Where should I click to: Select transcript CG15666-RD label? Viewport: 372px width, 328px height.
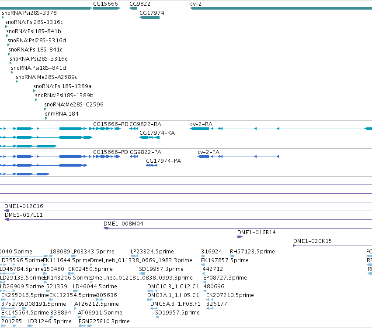tap(111, 124)
